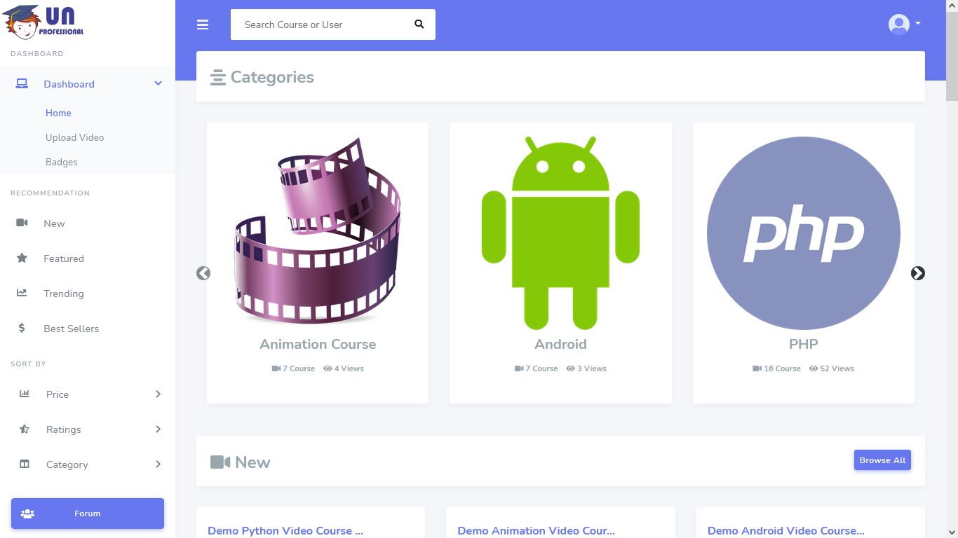Click the PHP logo image

[x=804, y=233]
